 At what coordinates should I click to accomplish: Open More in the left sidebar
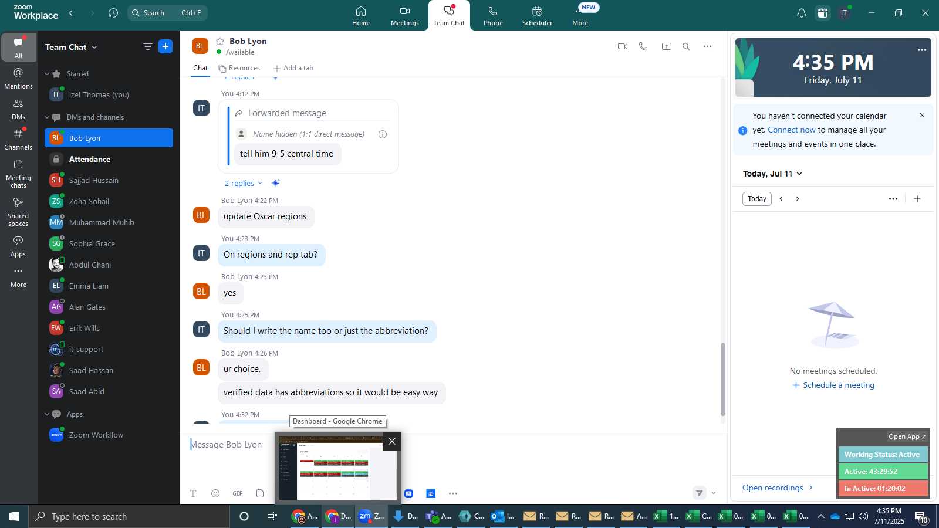(x=18, y=277)
